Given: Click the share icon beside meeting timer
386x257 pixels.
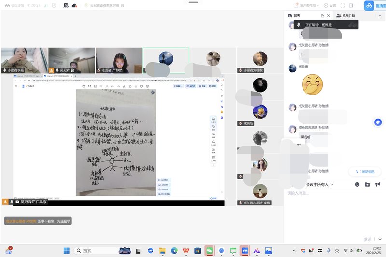Looking at the screenshot, I should tap(54, 5).
